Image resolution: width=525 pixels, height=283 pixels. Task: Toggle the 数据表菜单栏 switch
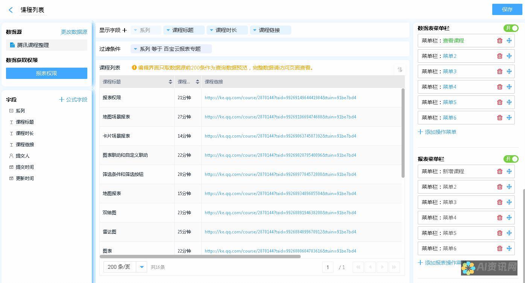coord(511,28)
